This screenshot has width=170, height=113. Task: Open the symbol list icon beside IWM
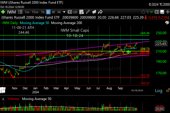pos(20,12)
